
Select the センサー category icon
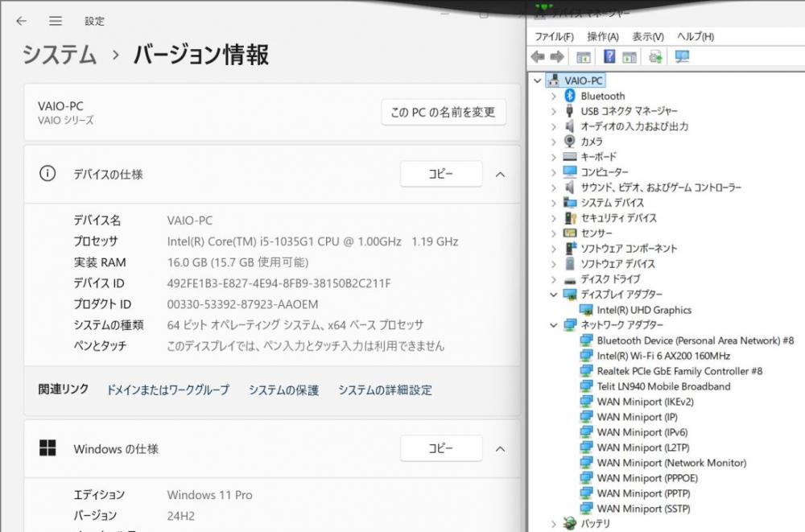pyautogui.click(x=570, y=233)
